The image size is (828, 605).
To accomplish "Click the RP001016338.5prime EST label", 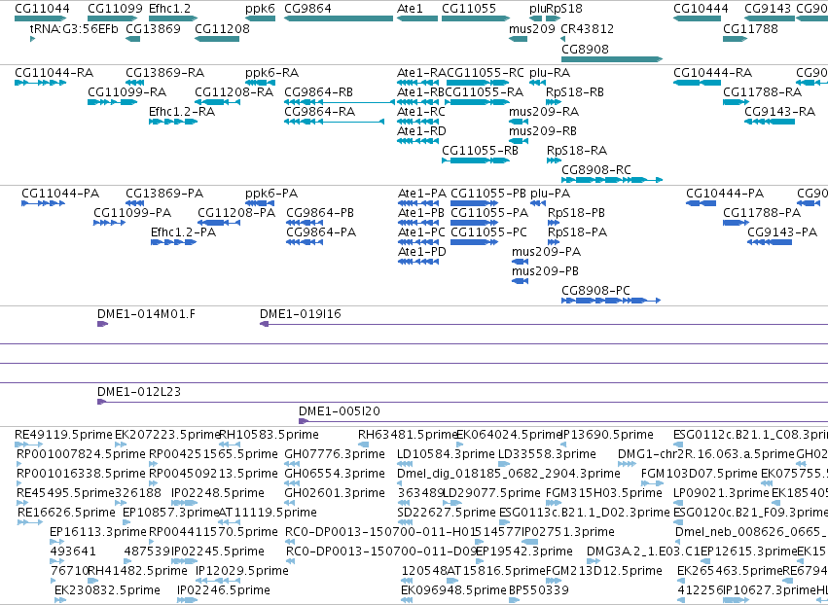I will tap(81, 474).
